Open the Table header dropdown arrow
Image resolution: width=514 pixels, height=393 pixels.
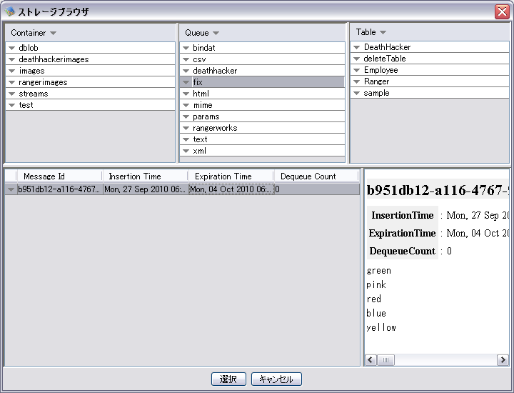[383, 32]
